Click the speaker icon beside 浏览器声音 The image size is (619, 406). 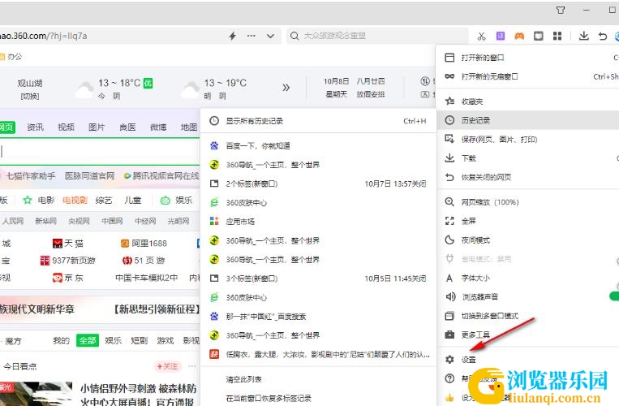(450, 296)
